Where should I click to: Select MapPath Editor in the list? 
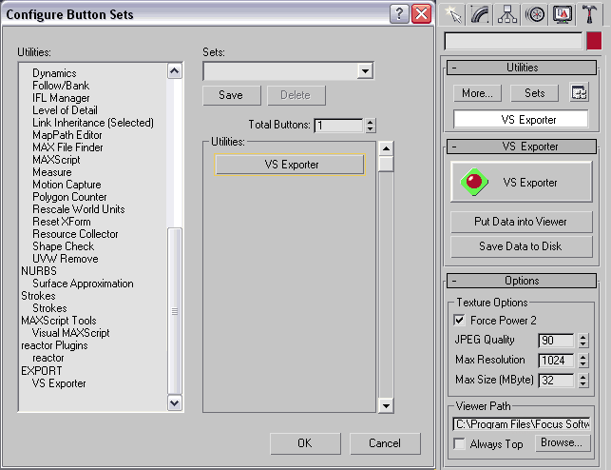67,135
